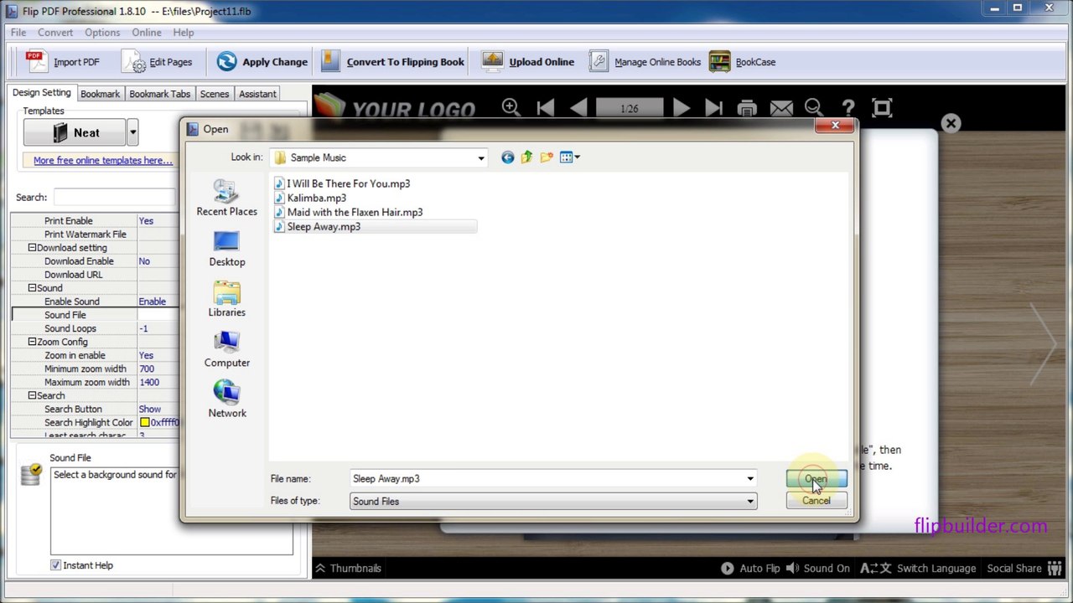Select I Will Be There For You.mp3
Viewport: 1073px width, 603px height.
click(x=342, y=183)
